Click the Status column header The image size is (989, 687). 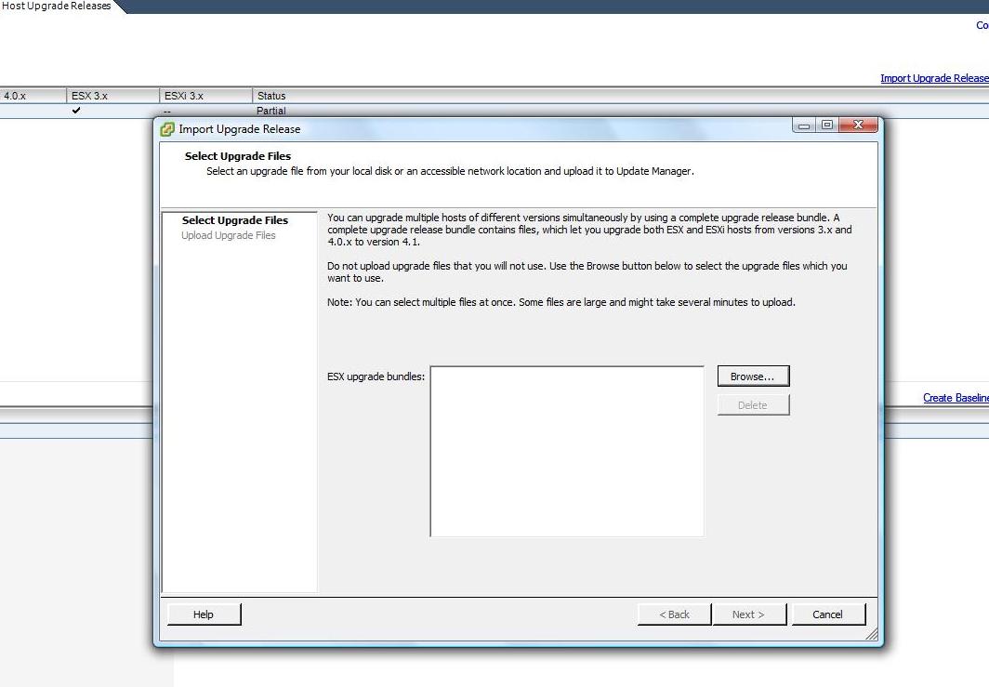[x=271, y=96]
